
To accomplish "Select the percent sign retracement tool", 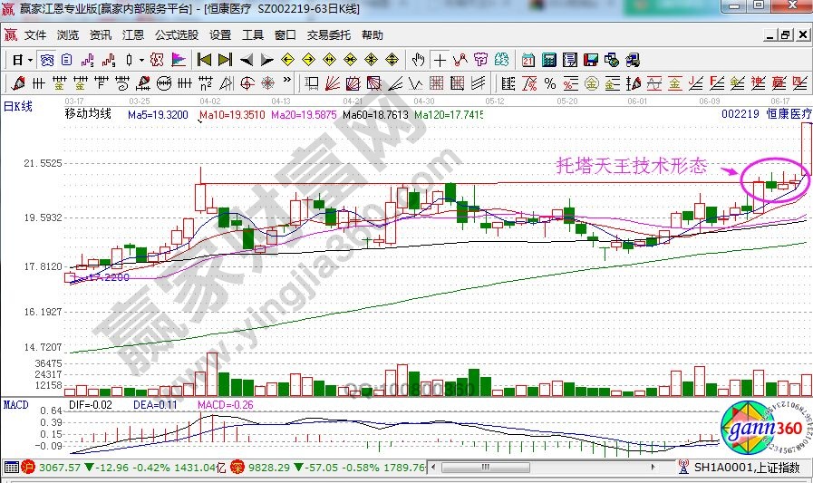I will (550, 83).
